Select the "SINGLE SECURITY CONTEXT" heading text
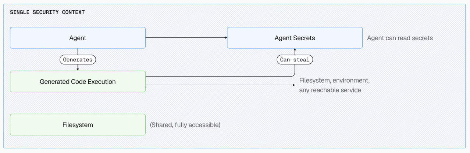 47,12
